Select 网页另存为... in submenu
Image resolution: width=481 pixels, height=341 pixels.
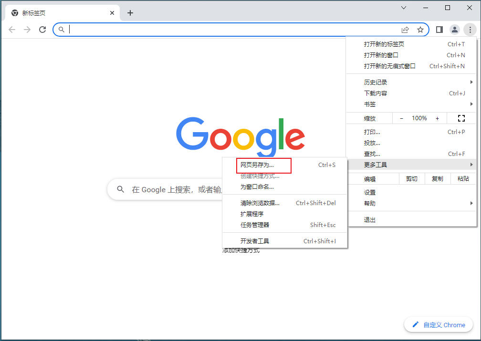[285, 165]
